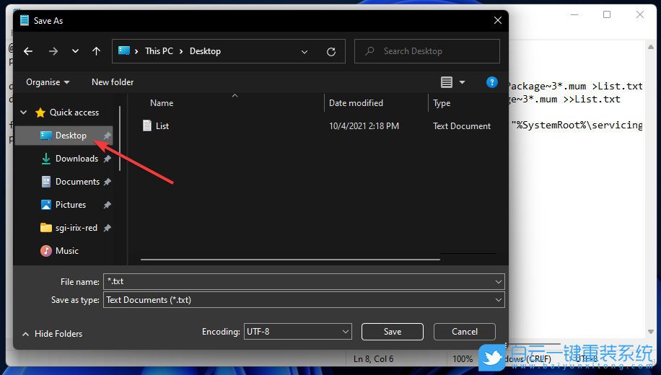Click the pin icon beside Downloads
The width and height of the screenshot is (661, 375).
pos(108,159)
